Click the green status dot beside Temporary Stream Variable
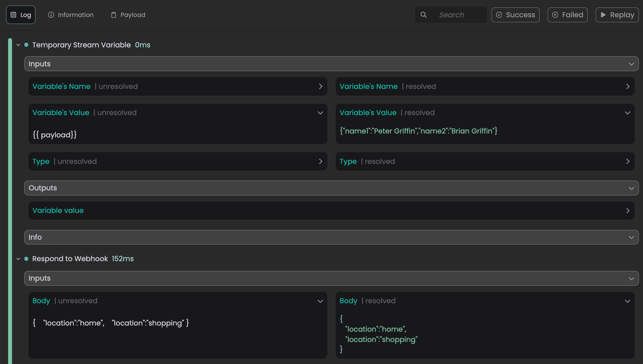The height and width of the screenshot is (364, 643). coord(26,45)
